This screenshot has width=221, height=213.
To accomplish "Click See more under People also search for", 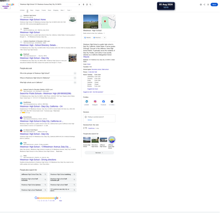I will (x=99, y=153).
